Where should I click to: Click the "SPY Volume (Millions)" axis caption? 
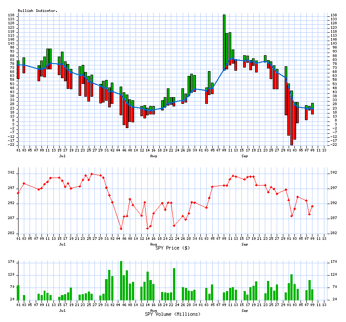pyautogui.click(x=173, y=314)
